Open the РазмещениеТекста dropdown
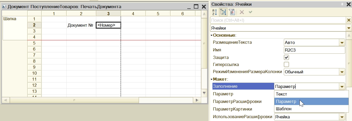The width and height of the screenshot is (352, 121). tap(342, 42)
